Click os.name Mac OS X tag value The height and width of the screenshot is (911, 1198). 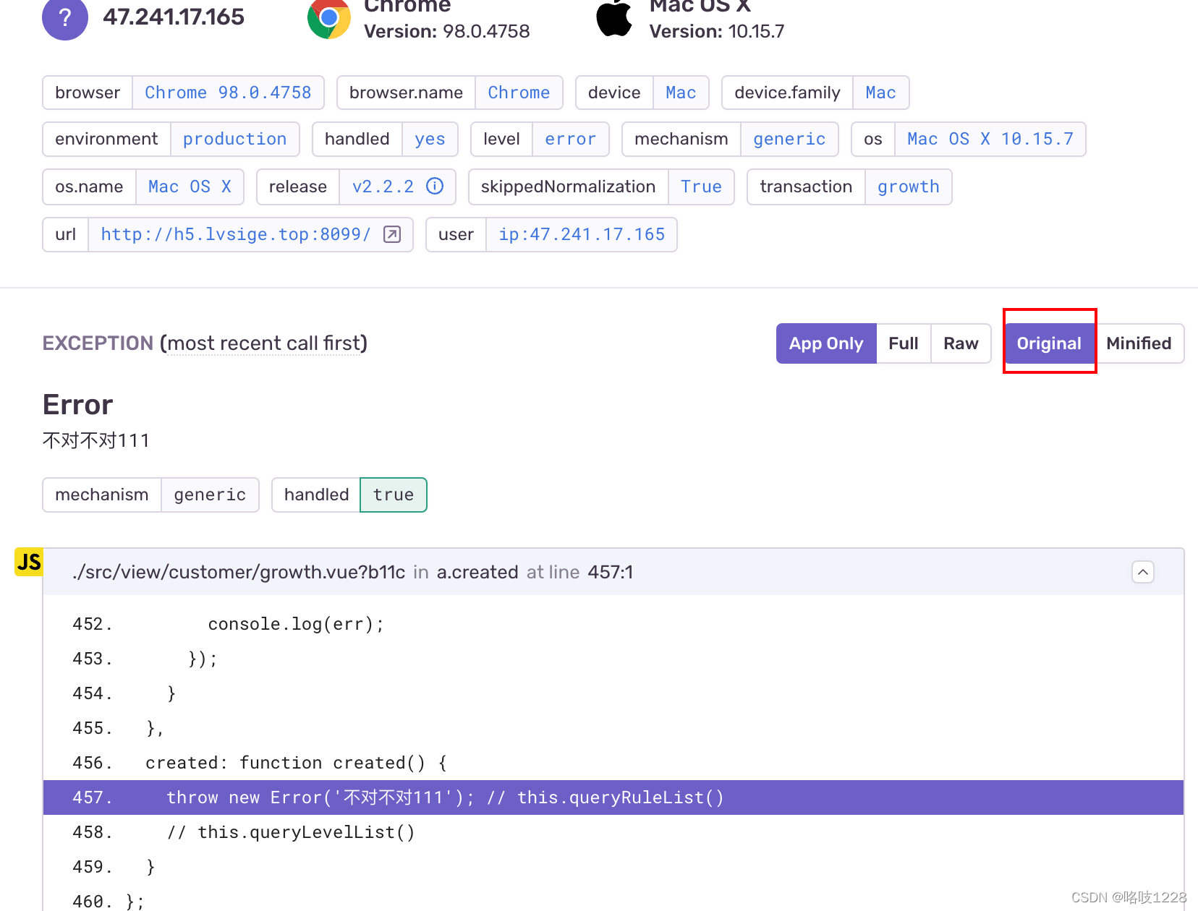pos(190,187)
